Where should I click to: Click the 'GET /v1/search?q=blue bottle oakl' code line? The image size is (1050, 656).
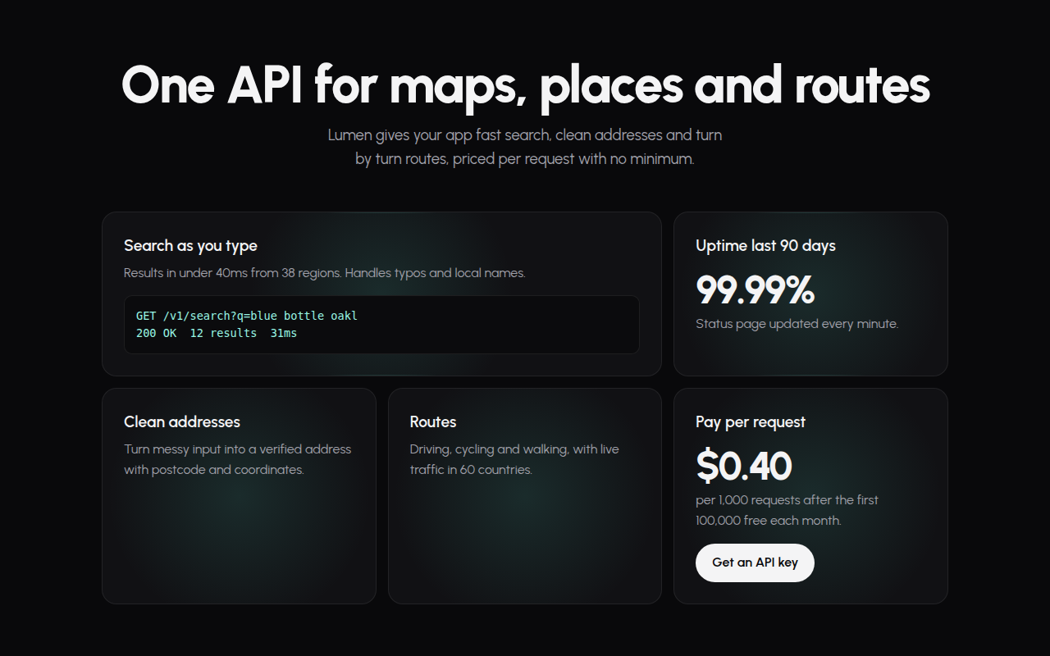pyautogui.click(x=247, y=316)
